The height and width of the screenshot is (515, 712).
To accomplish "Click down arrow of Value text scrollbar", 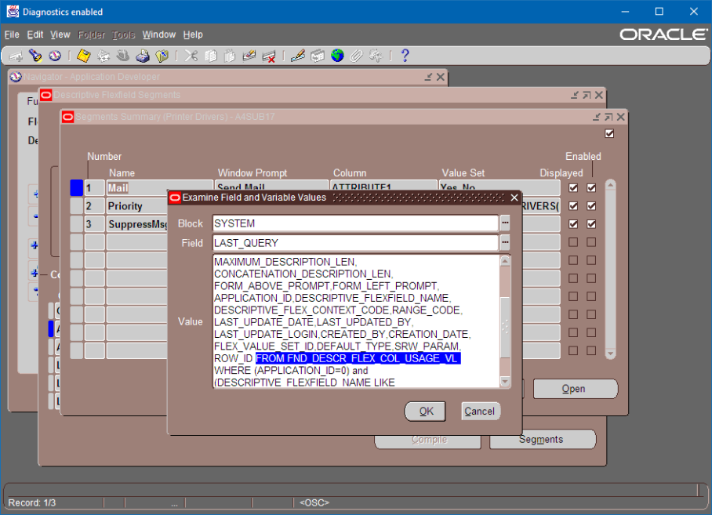I will pos(505,382).
